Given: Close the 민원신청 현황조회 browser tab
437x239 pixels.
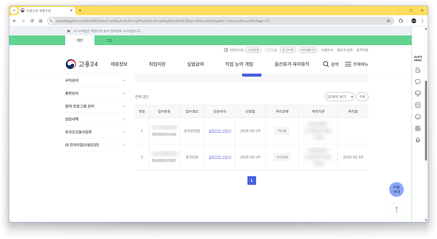Looking at the screenshot, I should coord(71,11).
